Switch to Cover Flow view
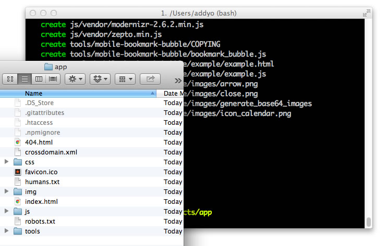 point(53,79)
